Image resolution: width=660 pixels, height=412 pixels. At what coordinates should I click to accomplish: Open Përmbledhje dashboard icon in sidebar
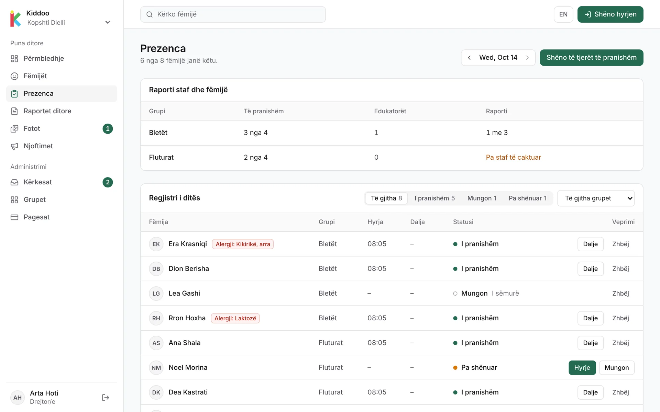coord(14,59)
